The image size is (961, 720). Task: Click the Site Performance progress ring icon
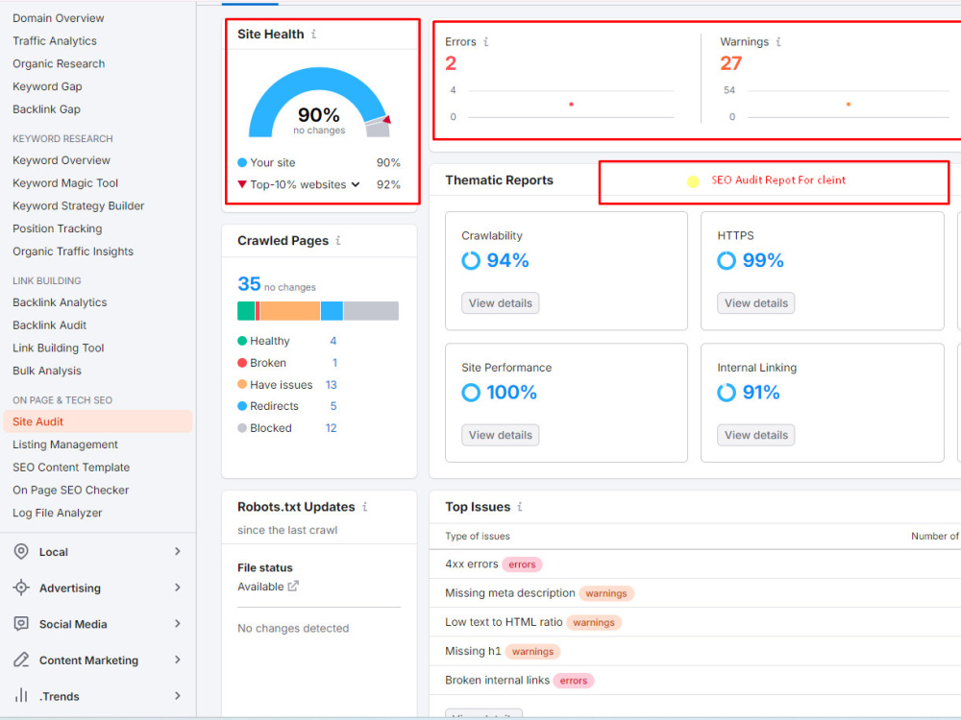(471, 393)
